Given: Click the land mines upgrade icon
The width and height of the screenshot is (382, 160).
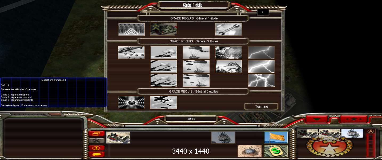Looking at the screenshot, I should click(250, 151).
